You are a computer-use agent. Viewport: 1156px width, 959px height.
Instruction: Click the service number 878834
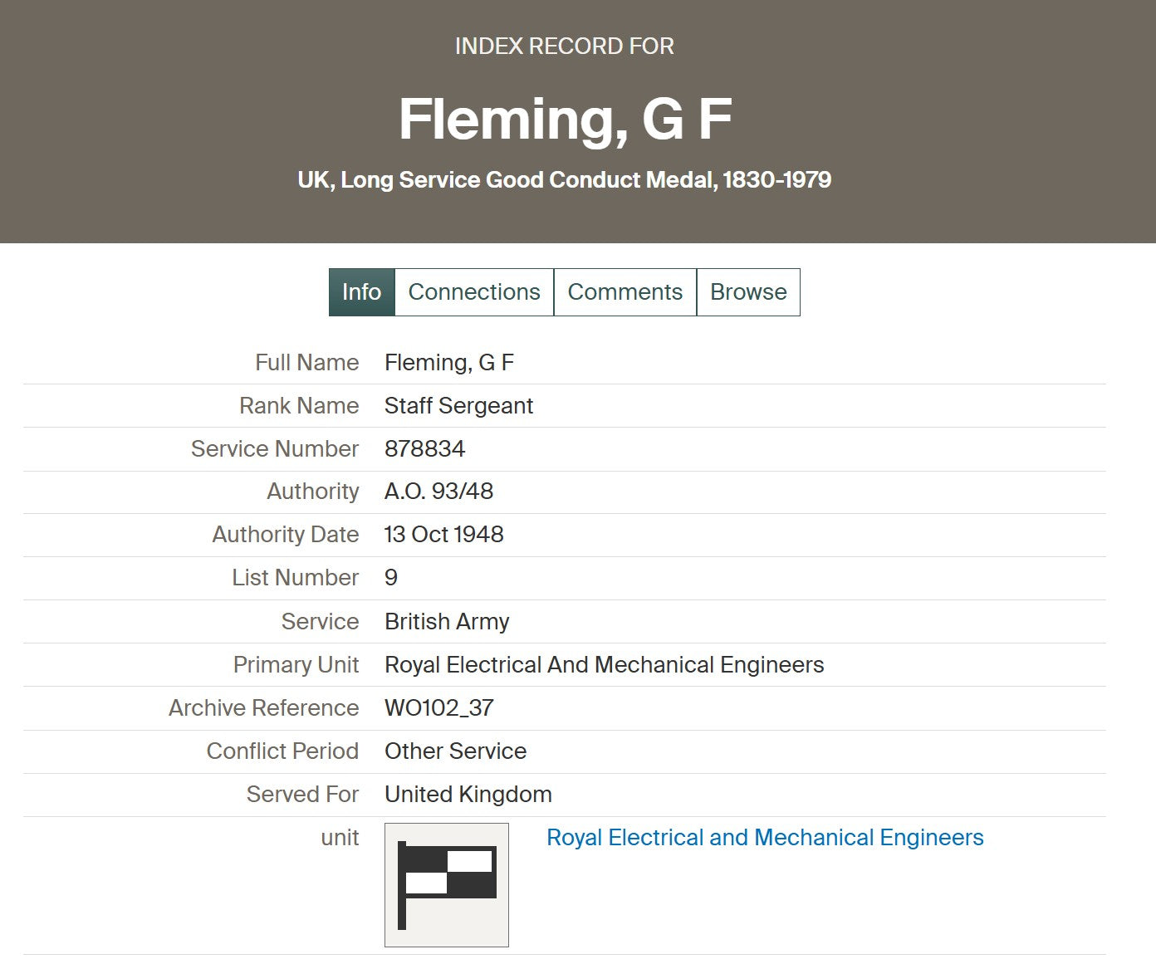[x=424, y=449]
